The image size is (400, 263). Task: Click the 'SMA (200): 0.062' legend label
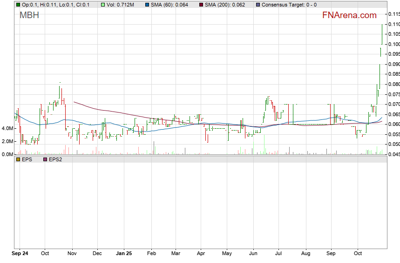(224, 5)
